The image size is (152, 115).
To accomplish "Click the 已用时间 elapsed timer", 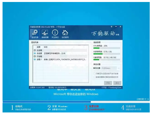I will (143, 99).
